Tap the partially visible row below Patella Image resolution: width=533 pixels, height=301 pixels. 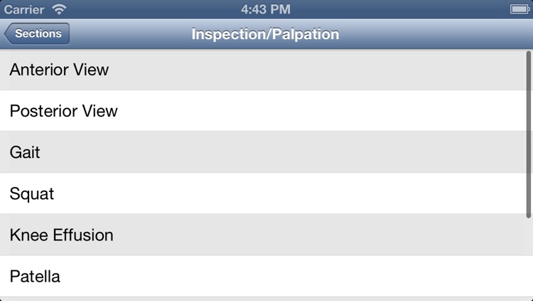point(266,299)
